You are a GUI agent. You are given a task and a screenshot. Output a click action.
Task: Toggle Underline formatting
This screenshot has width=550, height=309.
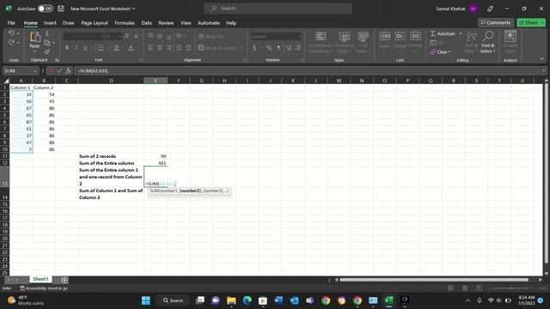pyautogui.click(x=85, y=48)
